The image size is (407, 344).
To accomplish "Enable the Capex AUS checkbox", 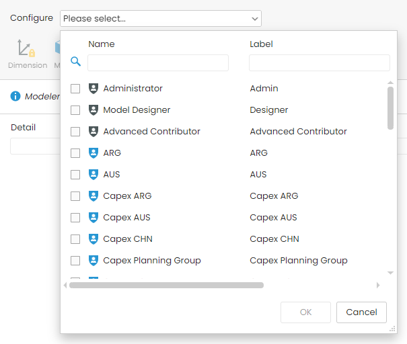I will click(75, 218).
